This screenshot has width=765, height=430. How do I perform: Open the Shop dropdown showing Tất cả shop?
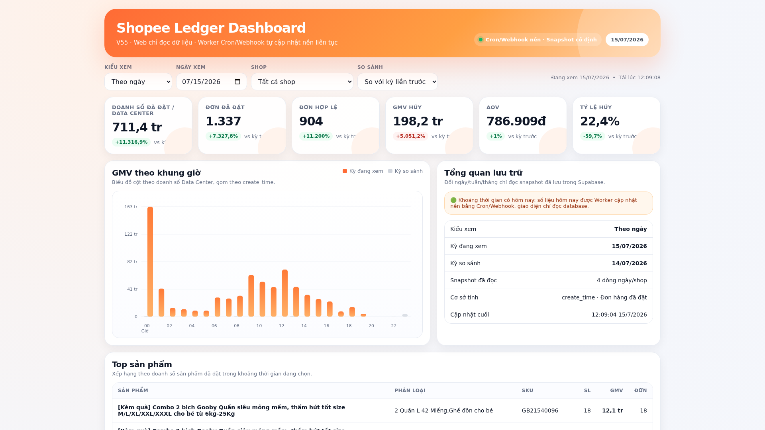click(302, 82)
